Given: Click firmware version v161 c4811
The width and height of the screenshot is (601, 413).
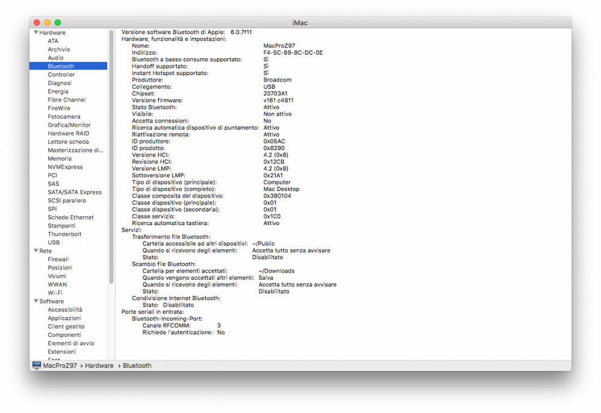Looking at the screenshot, I should pyautogui.click(x=278, y=101).
